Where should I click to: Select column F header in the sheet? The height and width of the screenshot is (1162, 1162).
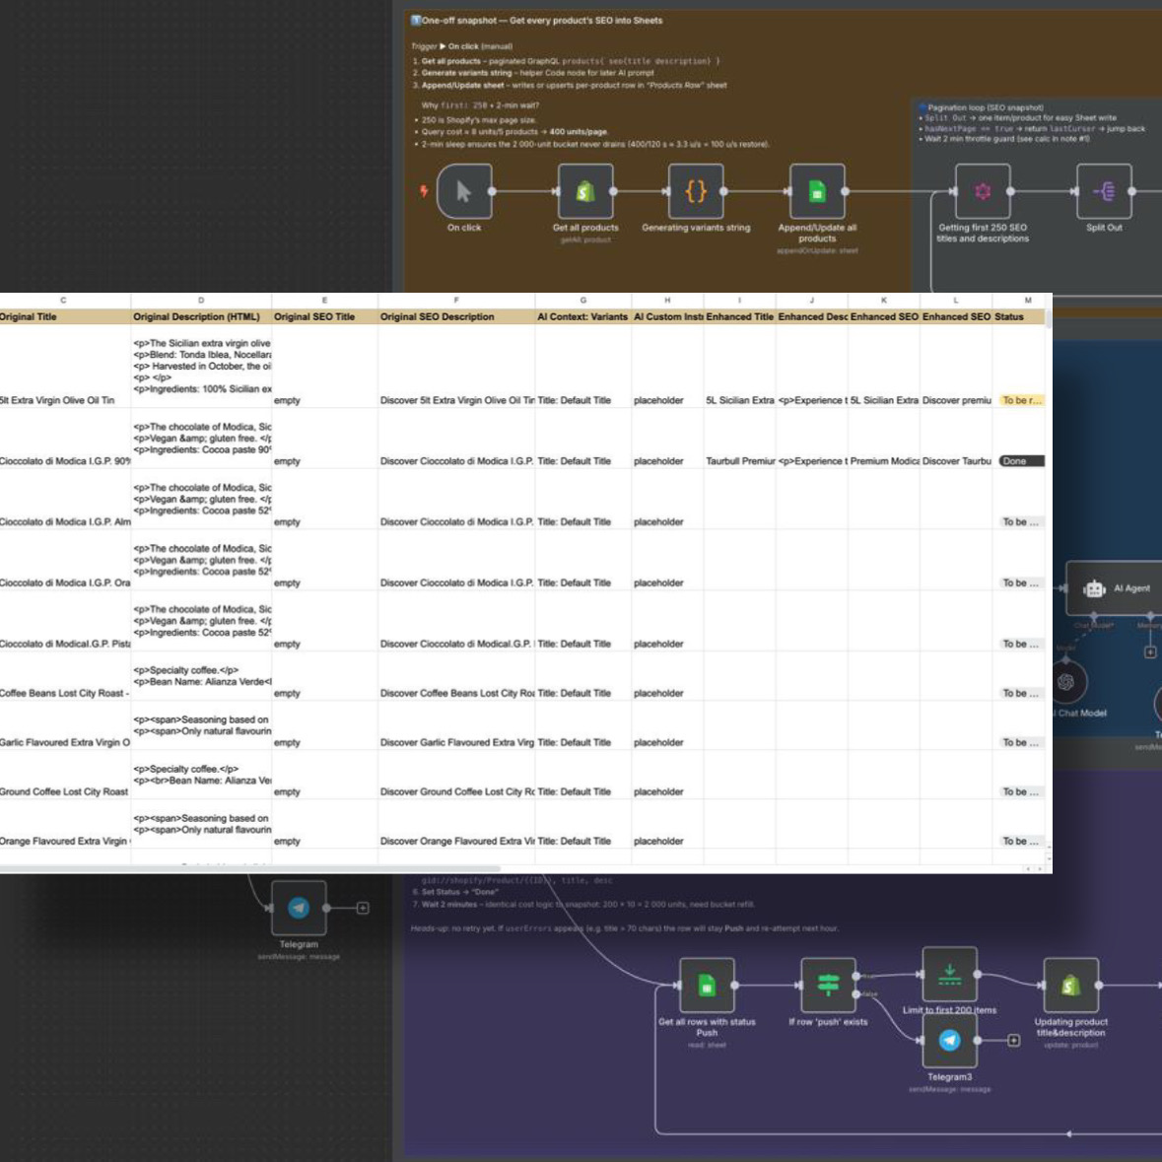click(456, 301)
